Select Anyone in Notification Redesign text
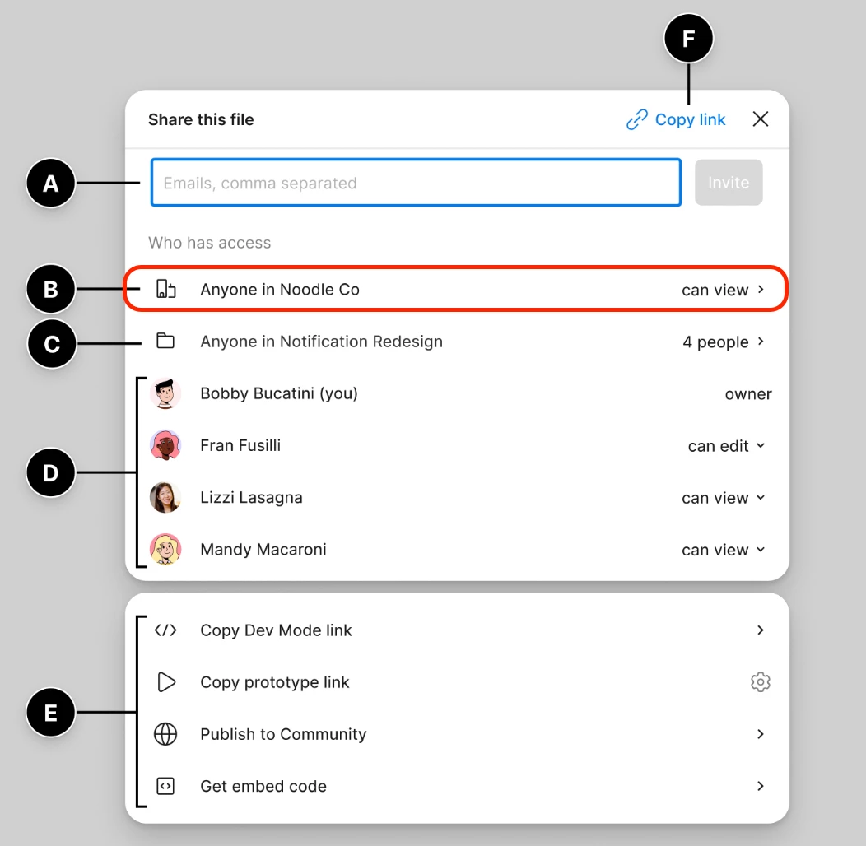Screen dimensions: 866x846 click(321, 342)
